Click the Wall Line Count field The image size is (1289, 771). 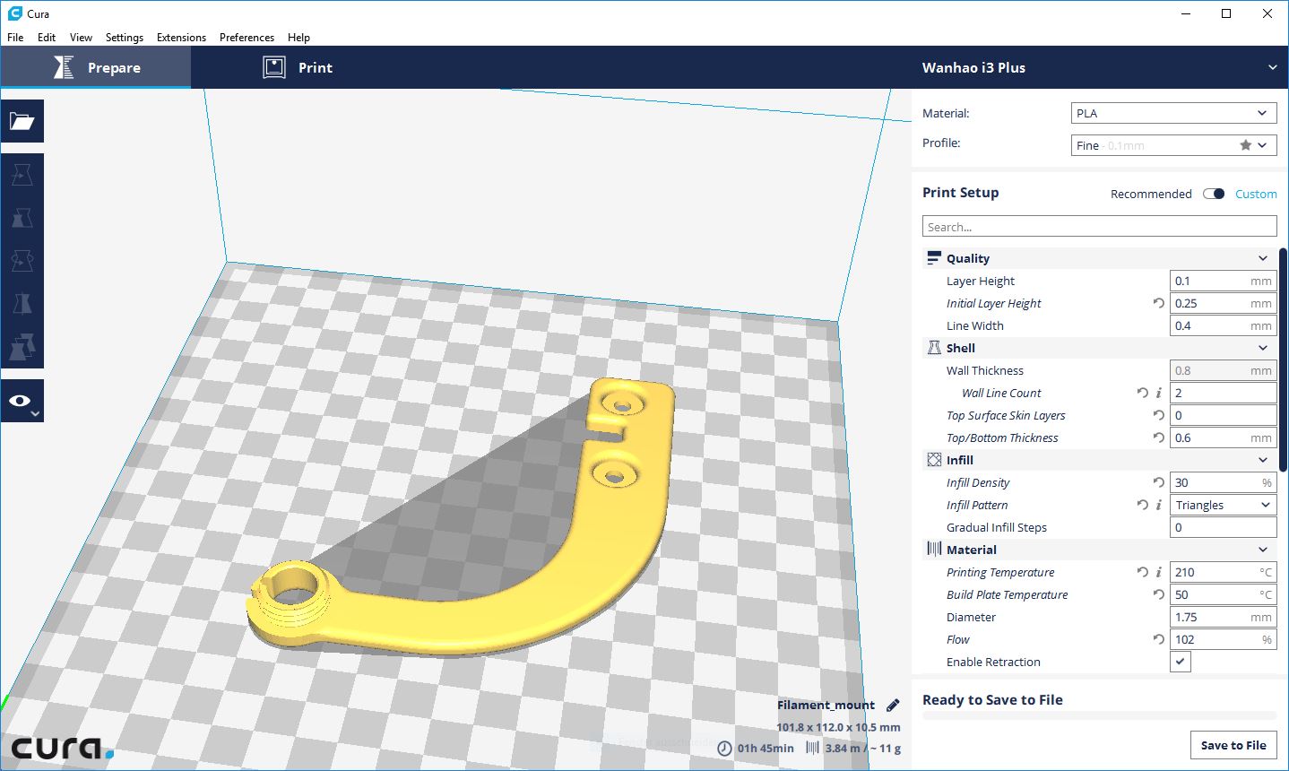click(1224, 393)
